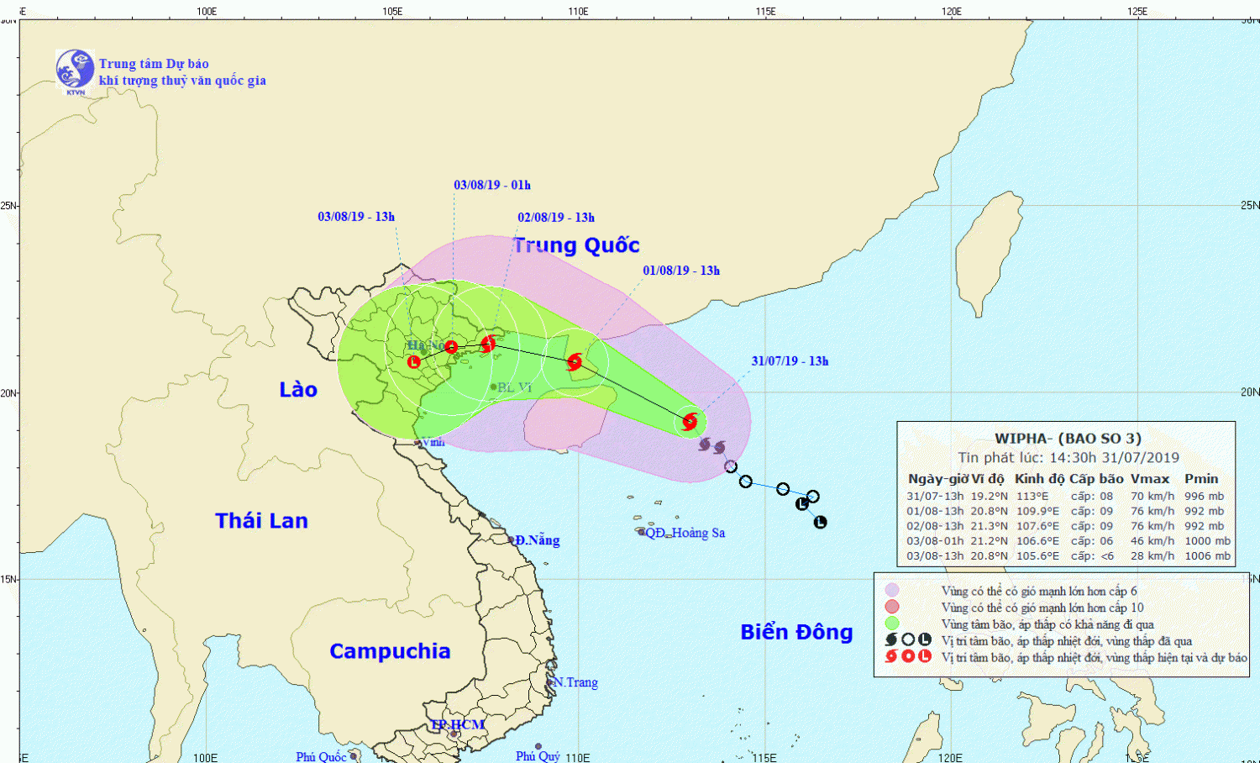The height and width of the screenshot is (763, 1260).
Task: Click the legend text Vùng tâm bão, áp thấp có khả năng đi qua
Action: (1047, 624)
